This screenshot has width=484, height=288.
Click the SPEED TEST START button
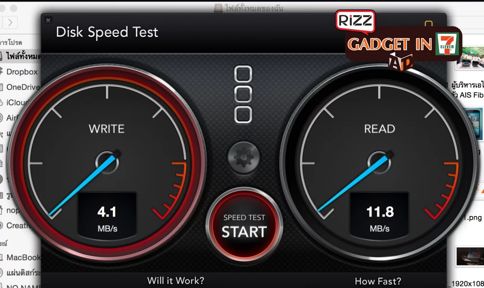click(244, 226)
